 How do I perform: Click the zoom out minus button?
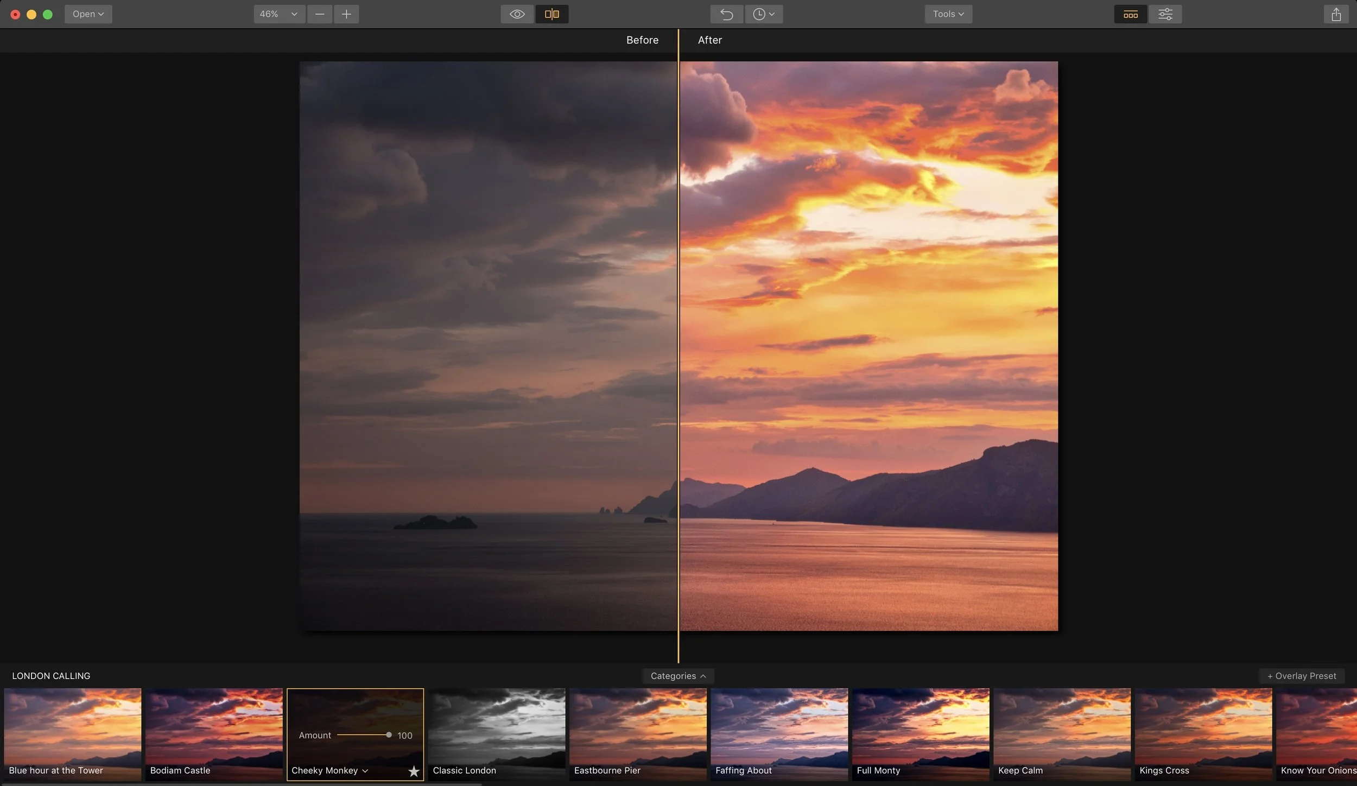320,14
